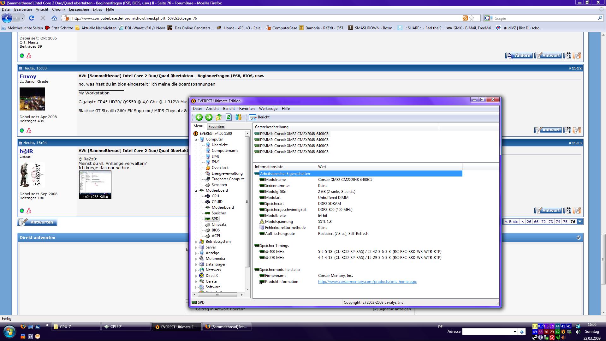Tick 'Beitrag in Antwort zitieren' checkbox
This screenshot has height=341, width=606.
[x=193, y=309]
